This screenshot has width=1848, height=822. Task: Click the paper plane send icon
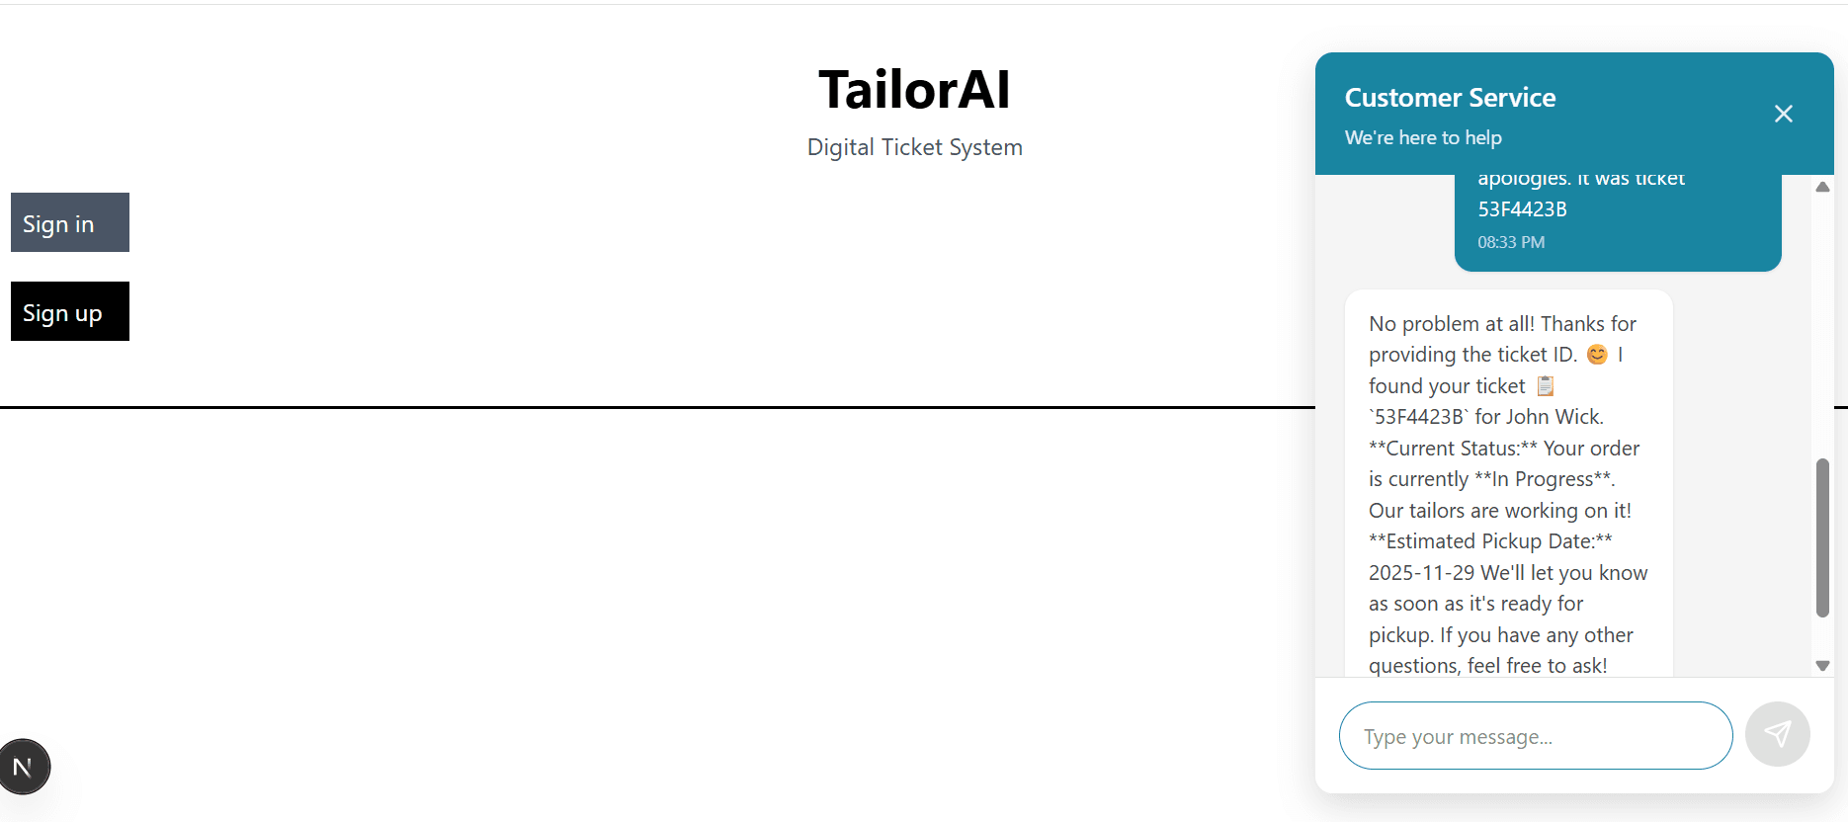tap(1778, 734)
